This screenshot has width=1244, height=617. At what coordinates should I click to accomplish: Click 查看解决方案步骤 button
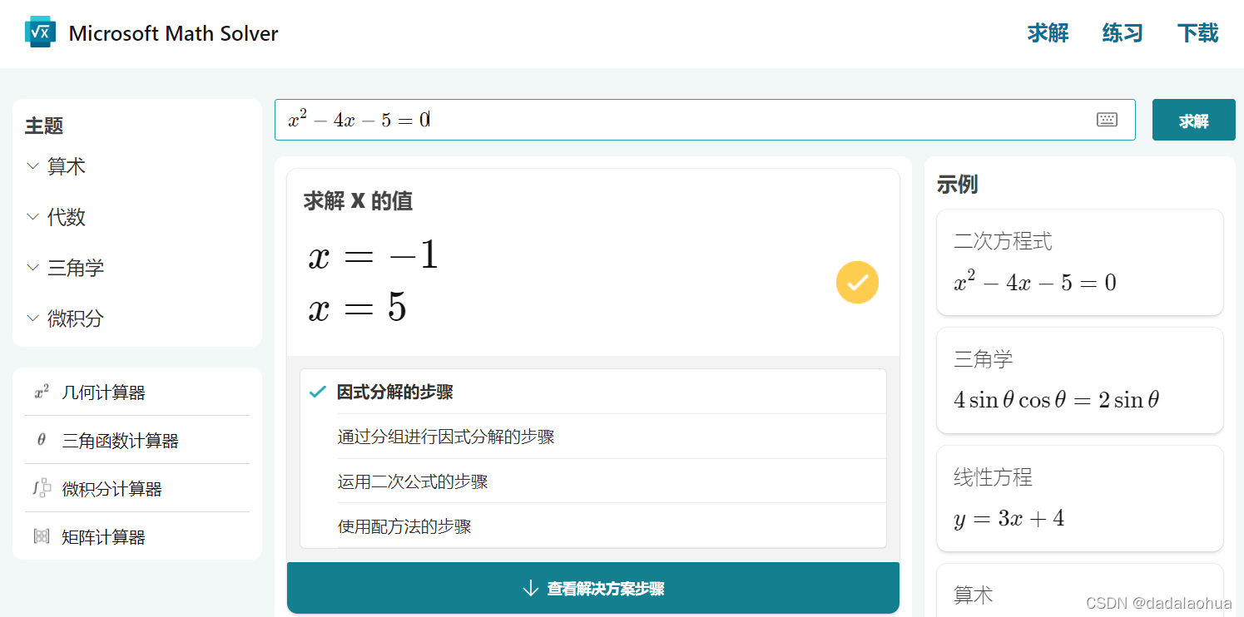592,588
